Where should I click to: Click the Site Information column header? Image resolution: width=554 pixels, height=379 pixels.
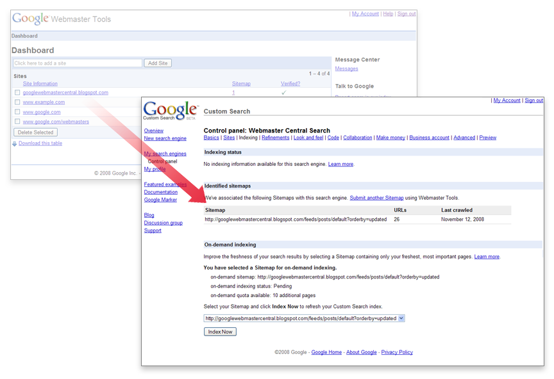coord(40,84)
